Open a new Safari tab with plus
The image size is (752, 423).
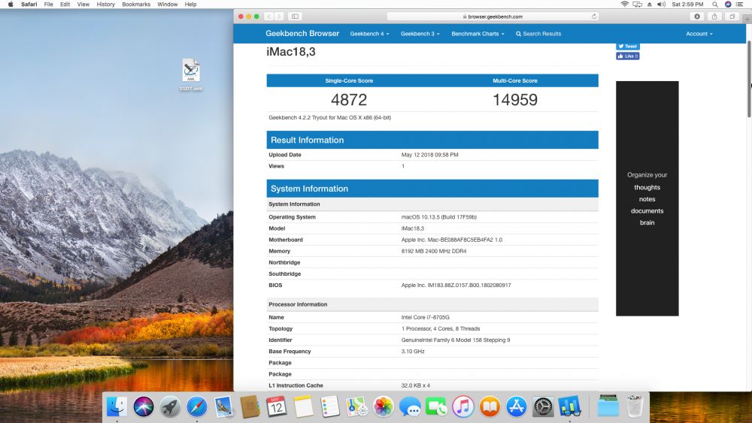pos(747,20)
